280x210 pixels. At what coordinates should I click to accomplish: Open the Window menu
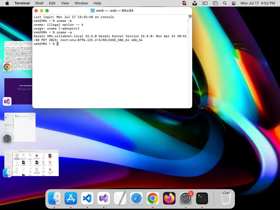(x=81, y=3)
